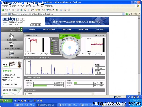Screen dimensions: 142x107
Task: Open the homepage load test document icon
Action: [11, 45]
